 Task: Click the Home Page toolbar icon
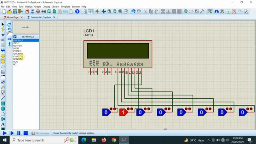point(27,11)
